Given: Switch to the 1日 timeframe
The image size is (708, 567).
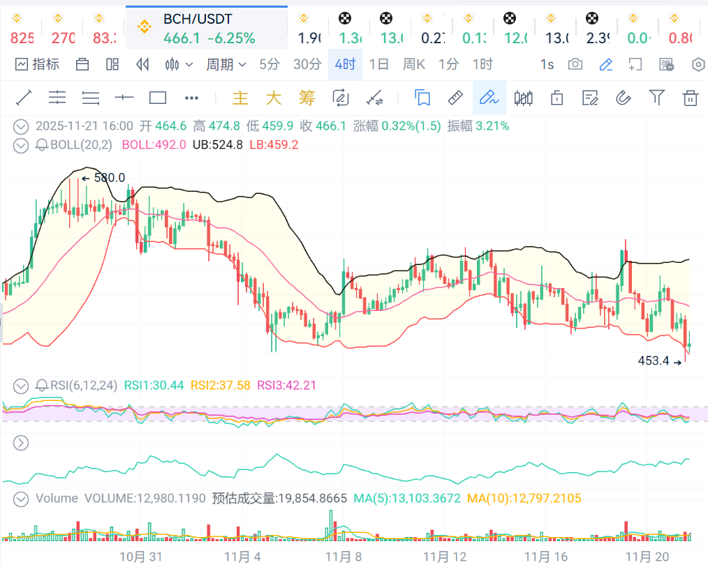Looking at the screenshot, I should point(378,65).
